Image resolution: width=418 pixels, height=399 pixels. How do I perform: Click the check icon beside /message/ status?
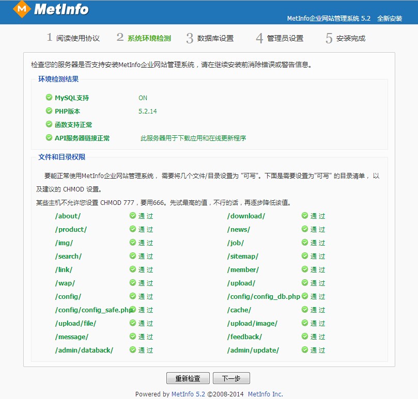click(133, 337)
